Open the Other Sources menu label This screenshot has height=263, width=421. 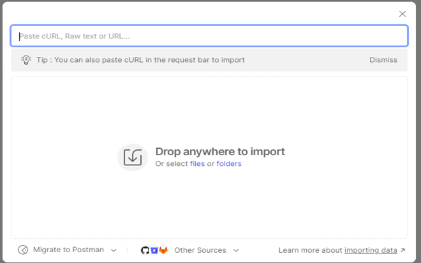tap(200, 250)
